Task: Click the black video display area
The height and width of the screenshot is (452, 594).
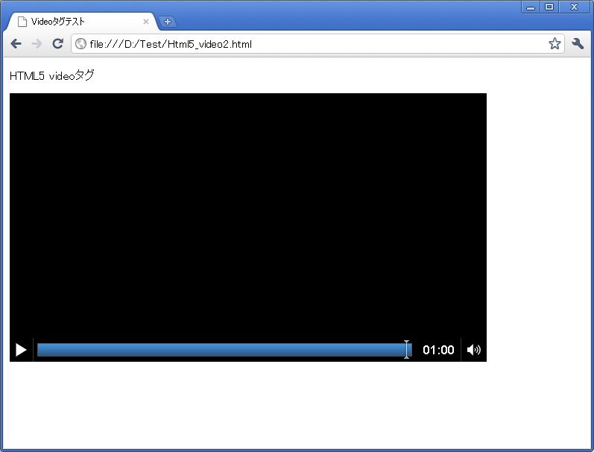Action: (x=247, y=215)
